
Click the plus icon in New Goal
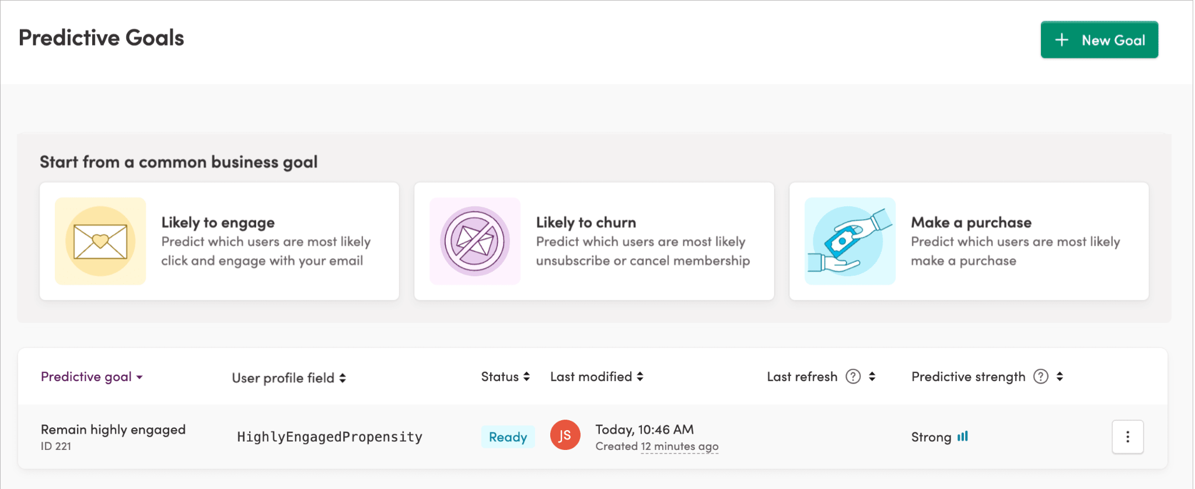tap(1062, 40)
